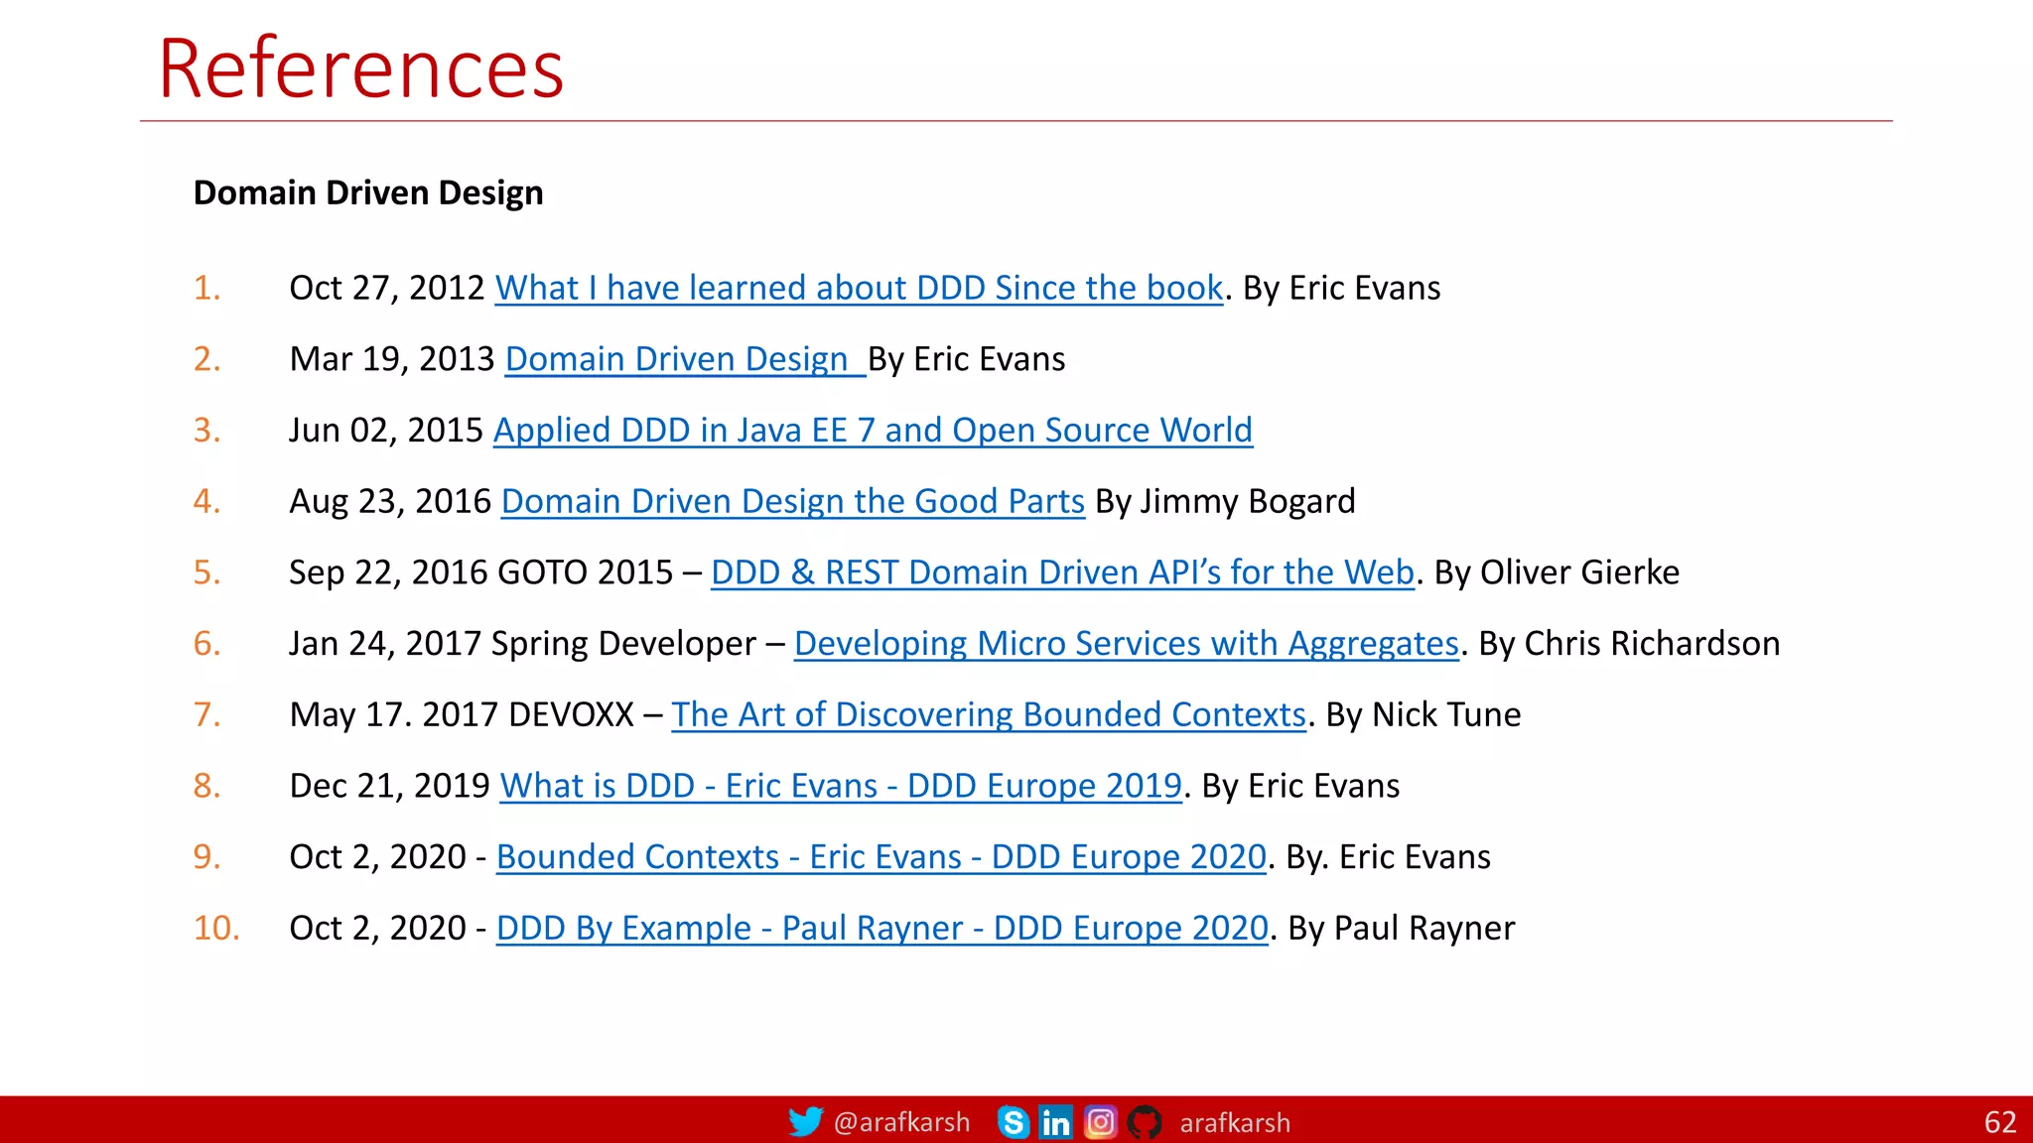Click the arafkarsh username beside GitHub icon

click(x=1235, y=1122)
